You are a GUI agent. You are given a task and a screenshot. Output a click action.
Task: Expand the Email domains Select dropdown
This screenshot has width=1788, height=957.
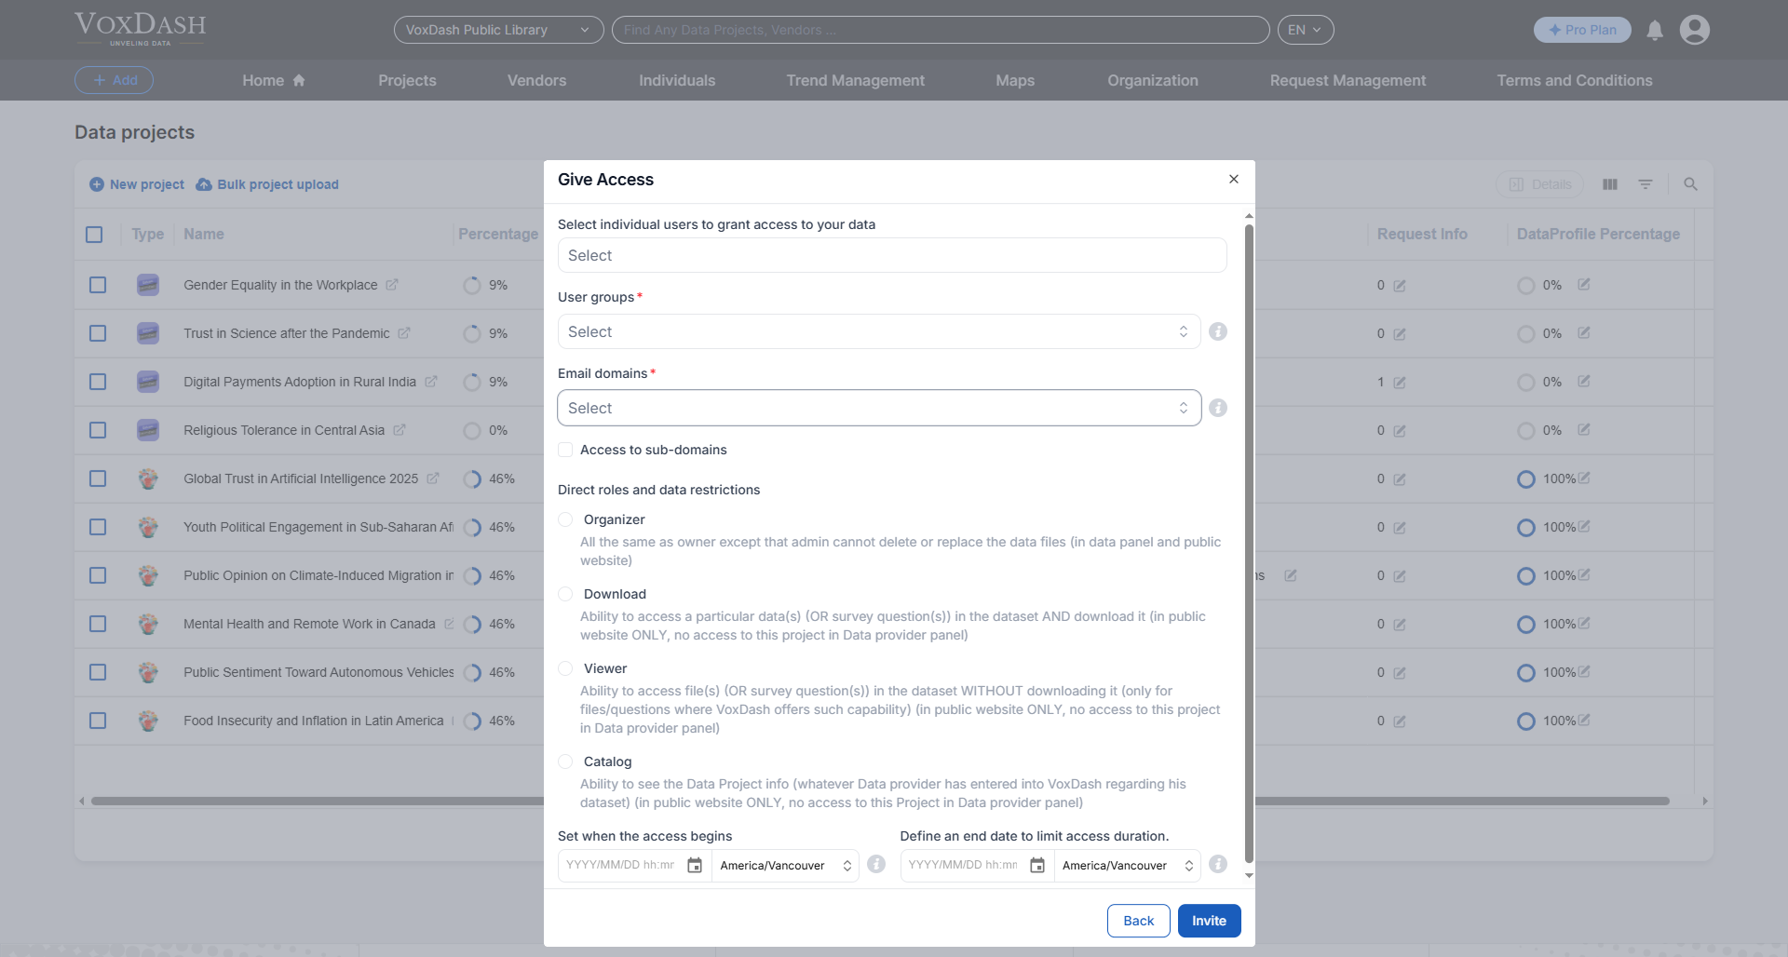click(879, 408)
